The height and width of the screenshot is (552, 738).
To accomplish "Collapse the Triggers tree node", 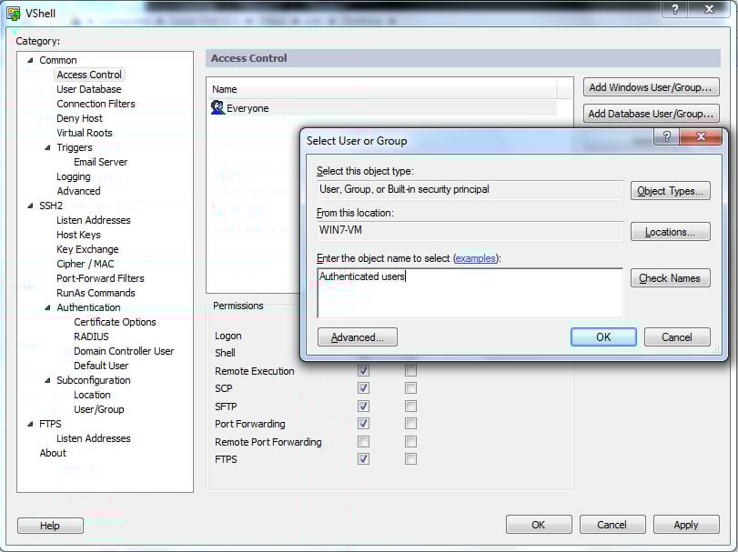I will coord(48,147).
